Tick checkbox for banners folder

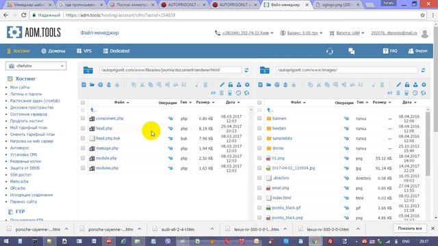tap(259, 118)
